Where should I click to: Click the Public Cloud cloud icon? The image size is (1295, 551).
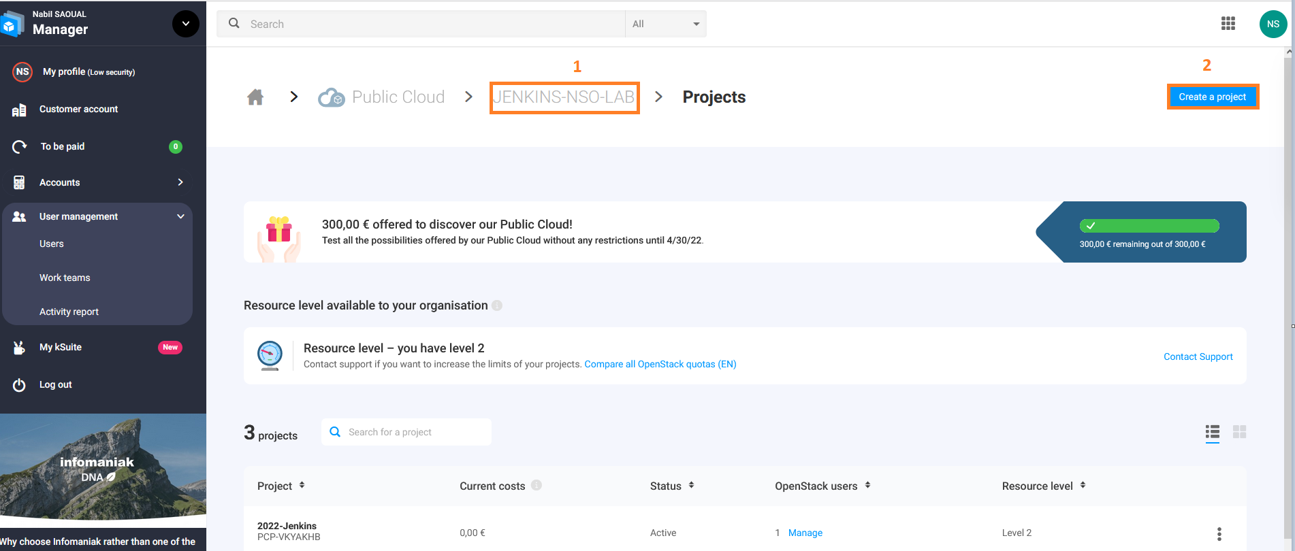[x=332, y=97]
